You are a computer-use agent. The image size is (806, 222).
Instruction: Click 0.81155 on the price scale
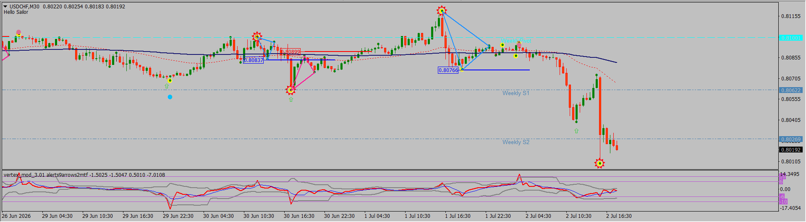(x=791, y=16)
